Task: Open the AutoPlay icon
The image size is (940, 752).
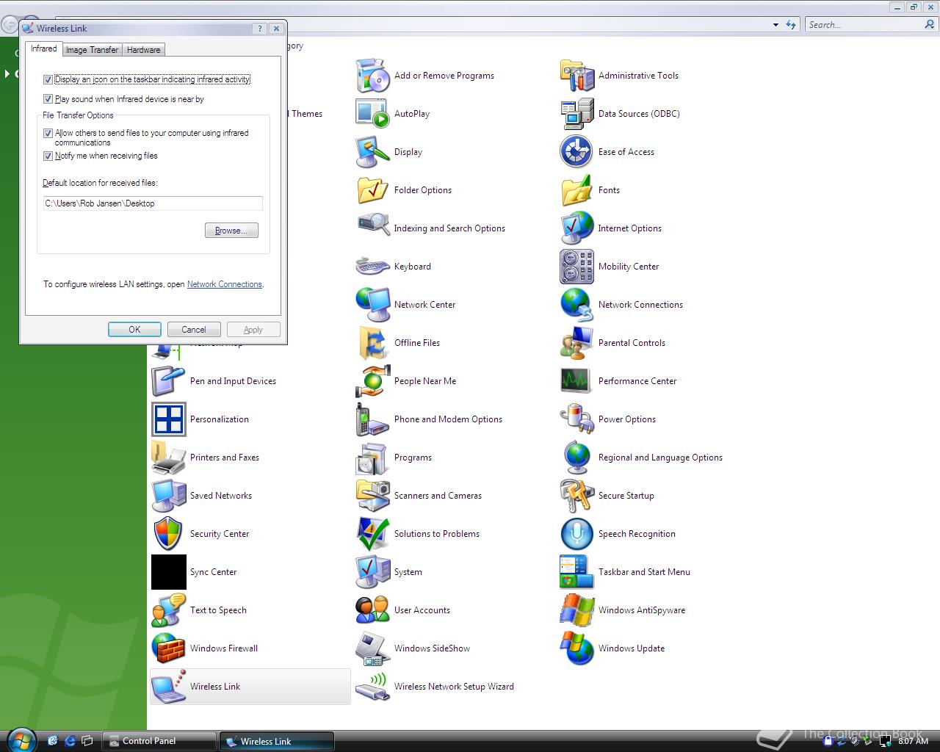Action: pos(372,114)
